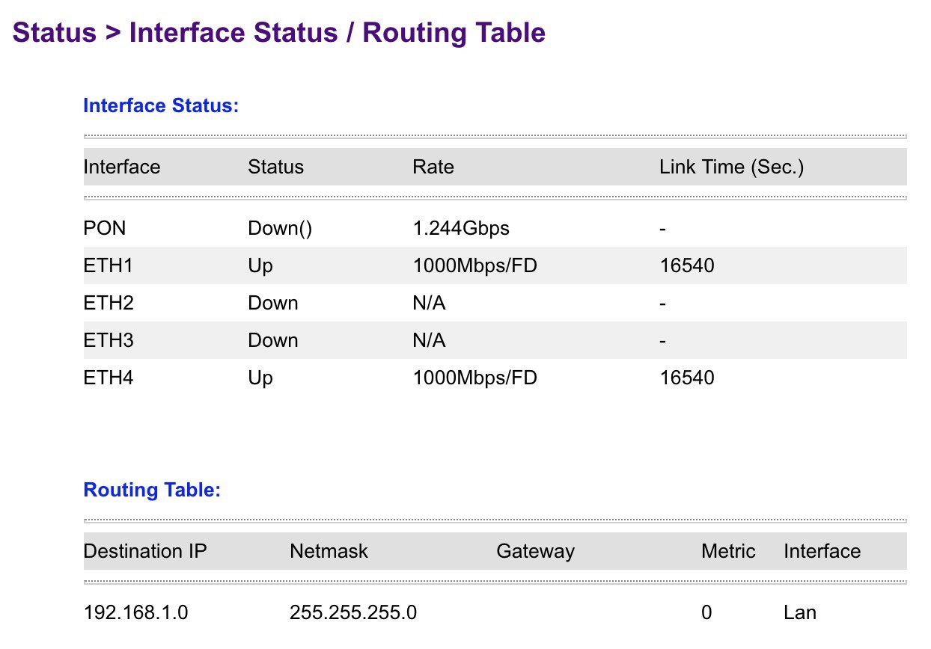Screen dimensions: 931x649
Task: Select the 192.168.1.0 destination entry
Action: pos(135,613)
